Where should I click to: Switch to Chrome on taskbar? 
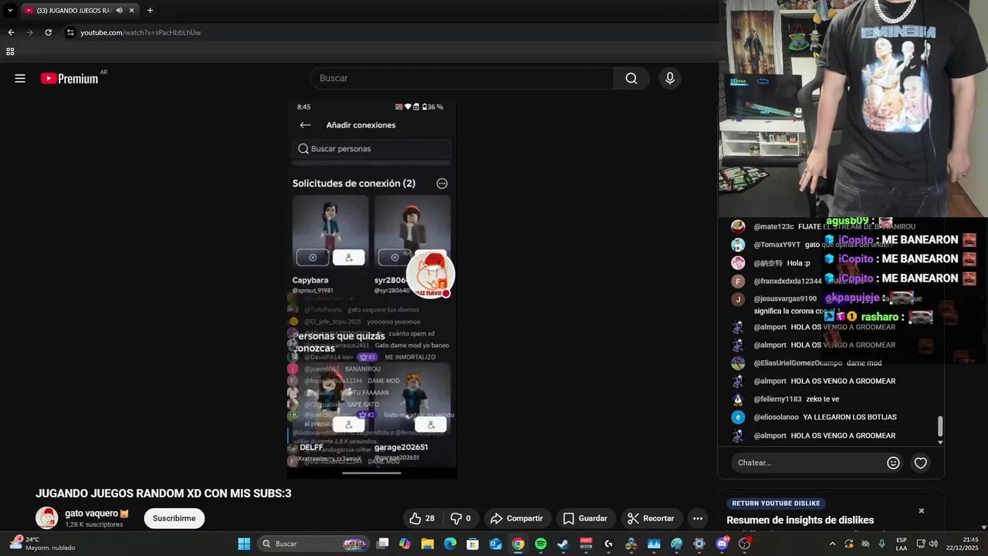(x=518, y=544)
